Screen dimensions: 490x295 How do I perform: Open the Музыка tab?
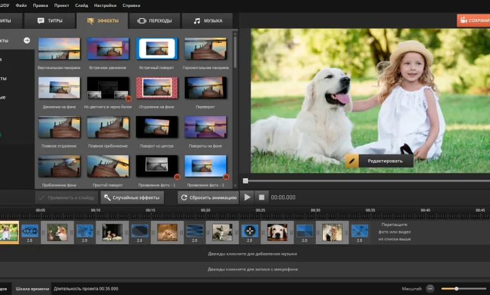coord(208,21)
